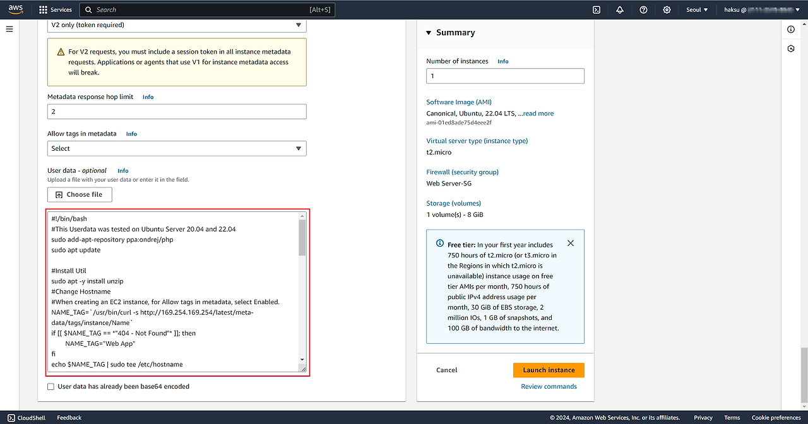The image size is (808, 424).
Task: Click the Launch instance button
Action: point(549,370)
